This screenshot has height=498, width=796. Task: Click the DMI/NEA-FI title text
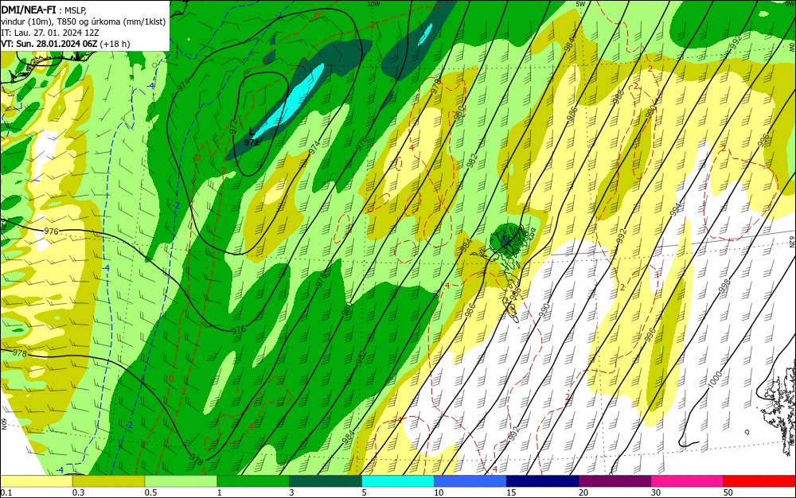(29, 9)
